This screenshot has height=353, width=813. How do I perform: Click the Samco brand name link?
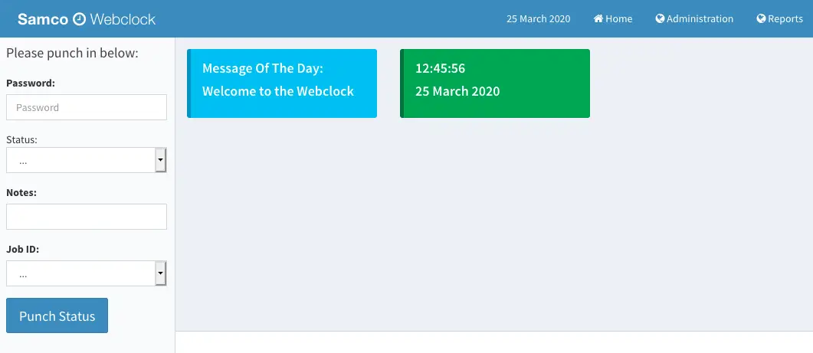click(x=43, y=19)
